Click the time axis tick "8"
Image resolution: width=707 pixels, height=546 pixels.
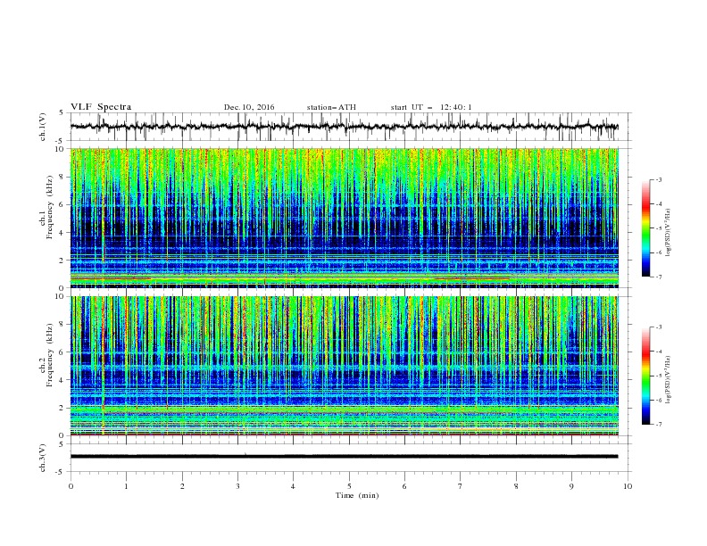coord(516,486)
